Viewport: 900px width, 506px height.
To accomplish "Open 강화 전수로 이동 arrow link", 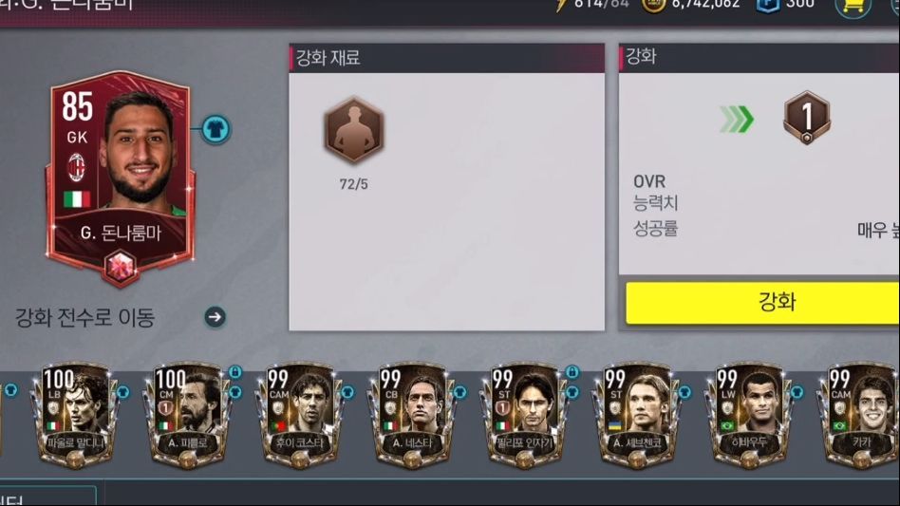I will coord(216,317).
